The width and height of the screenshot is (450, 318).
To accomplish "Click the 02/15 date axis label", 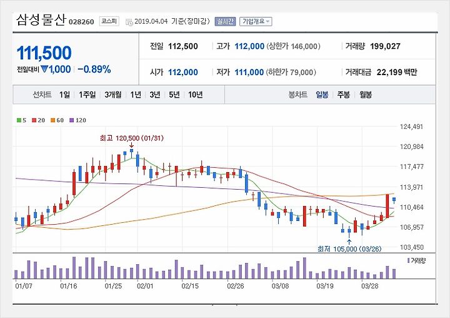I will click(x=190, y=286).
